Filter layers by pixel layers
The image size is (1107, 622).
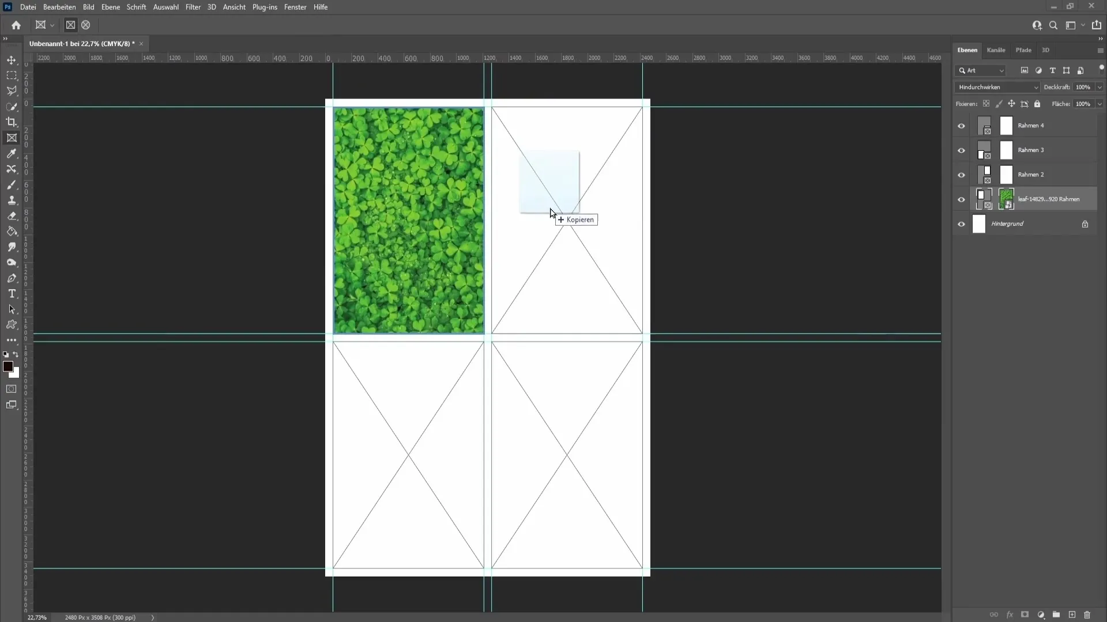[1025, 70]
